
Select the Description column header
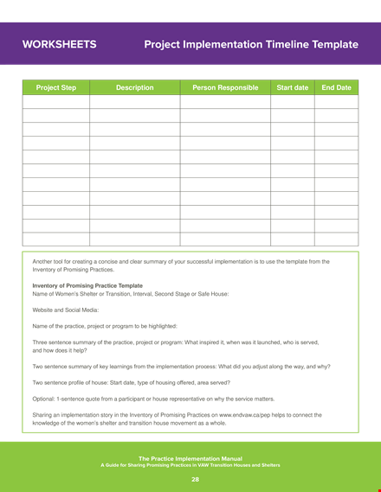pyautogui.click(x=135, y=87)
